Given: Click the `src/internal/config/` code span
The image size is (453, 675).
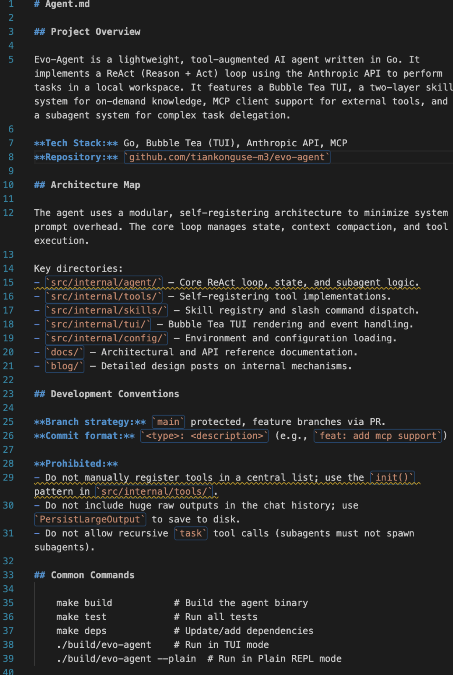Looking at the screenshot, I should click(x=107, y=338).
